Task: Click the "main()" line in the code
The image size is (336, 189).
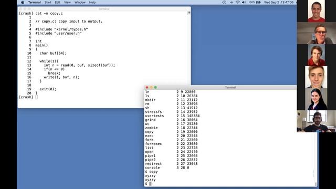Action: tap(41, 45)
